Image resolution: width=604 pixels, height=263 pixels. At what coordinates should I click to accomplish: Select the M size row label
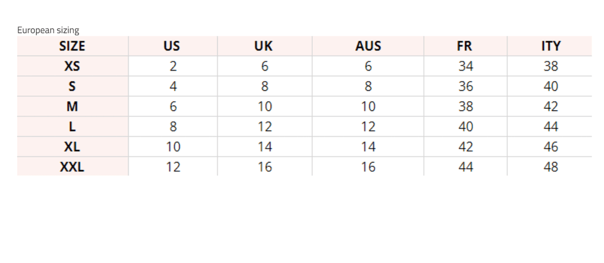click(72, 106)
